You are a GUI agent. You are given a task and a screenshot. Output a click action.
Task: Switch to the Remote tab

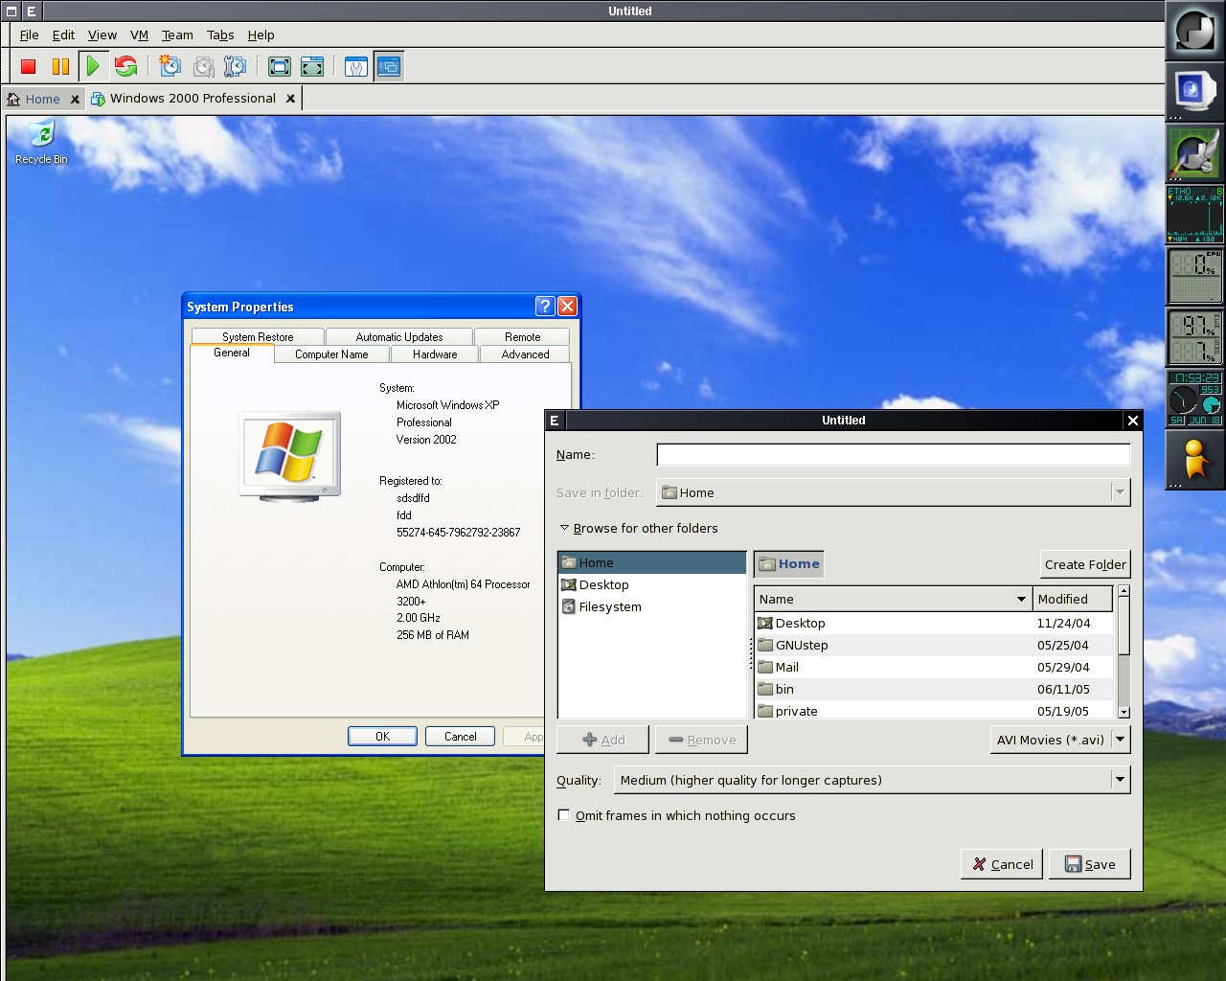pos(522,336)
